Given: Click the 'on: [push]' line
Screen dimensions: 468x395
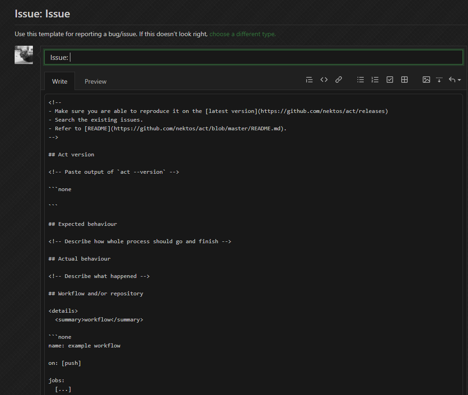Looking at the screenshot, I should tap(65, 363).
